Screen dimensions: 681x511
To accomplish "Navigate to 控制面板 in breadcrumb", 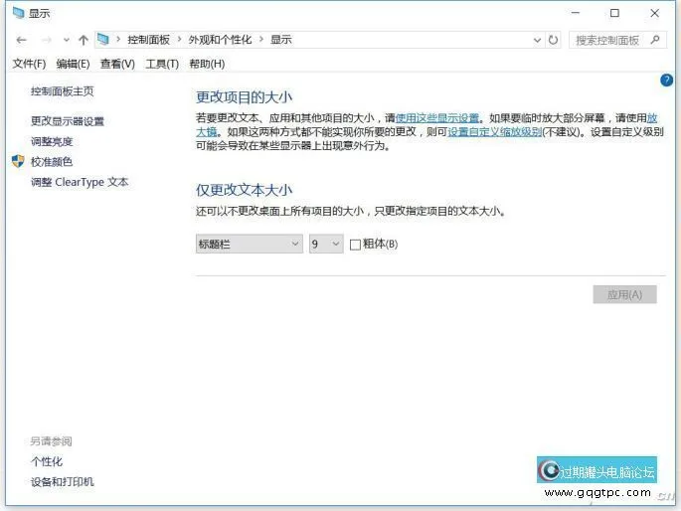I will click(148, 40).
